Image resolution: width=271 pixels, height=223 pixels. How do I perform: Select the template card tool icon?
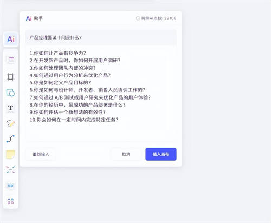[11, 60]
